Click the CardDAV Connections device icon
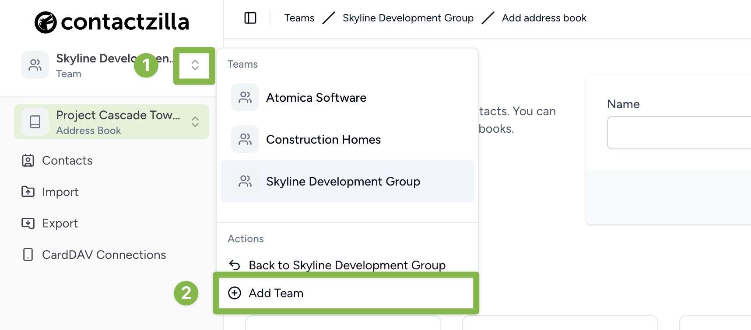This screenshot has width=751, height=330. click(28, 254)
